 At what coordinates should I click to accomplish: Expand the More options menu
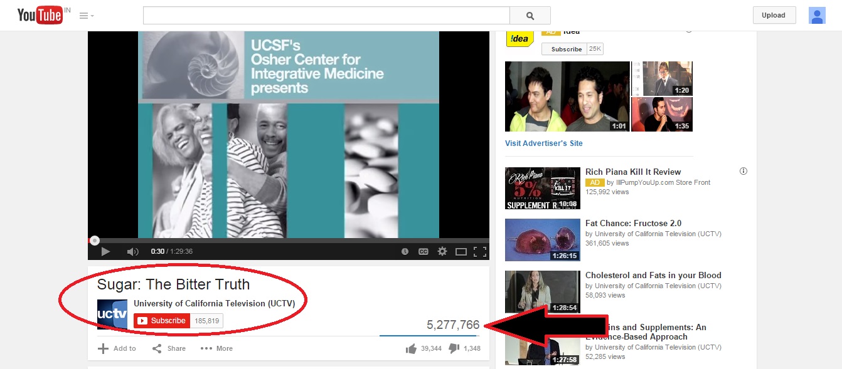[216, 348]
